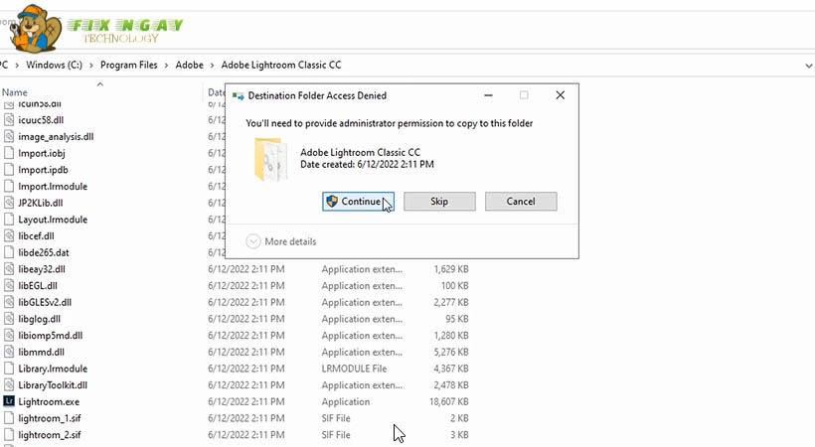
Task: Close the Destination Folder Access Denied dialog
Action: coord(560,95)
